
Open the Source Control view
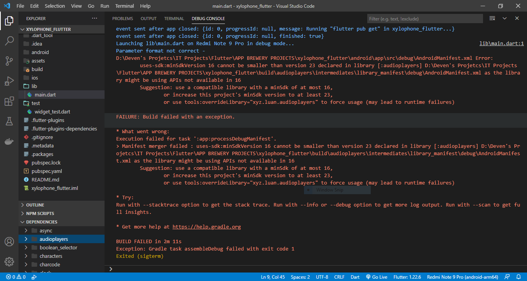coord(9,61)
